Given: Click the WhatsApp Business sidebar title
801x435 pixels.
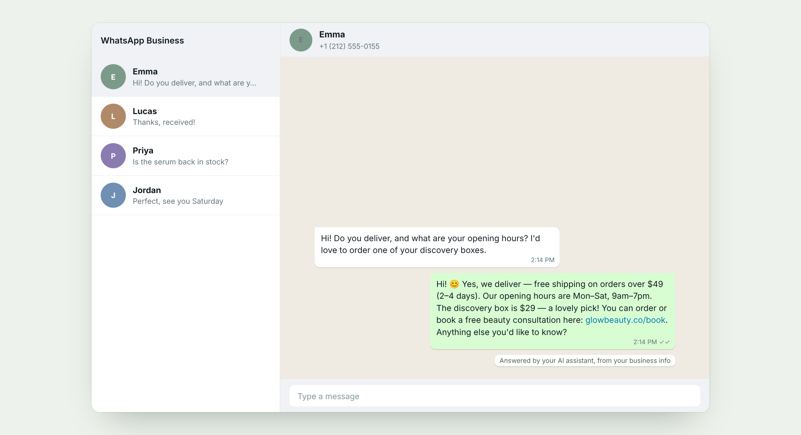Looking at the screenshot, I should click(142, 40).
